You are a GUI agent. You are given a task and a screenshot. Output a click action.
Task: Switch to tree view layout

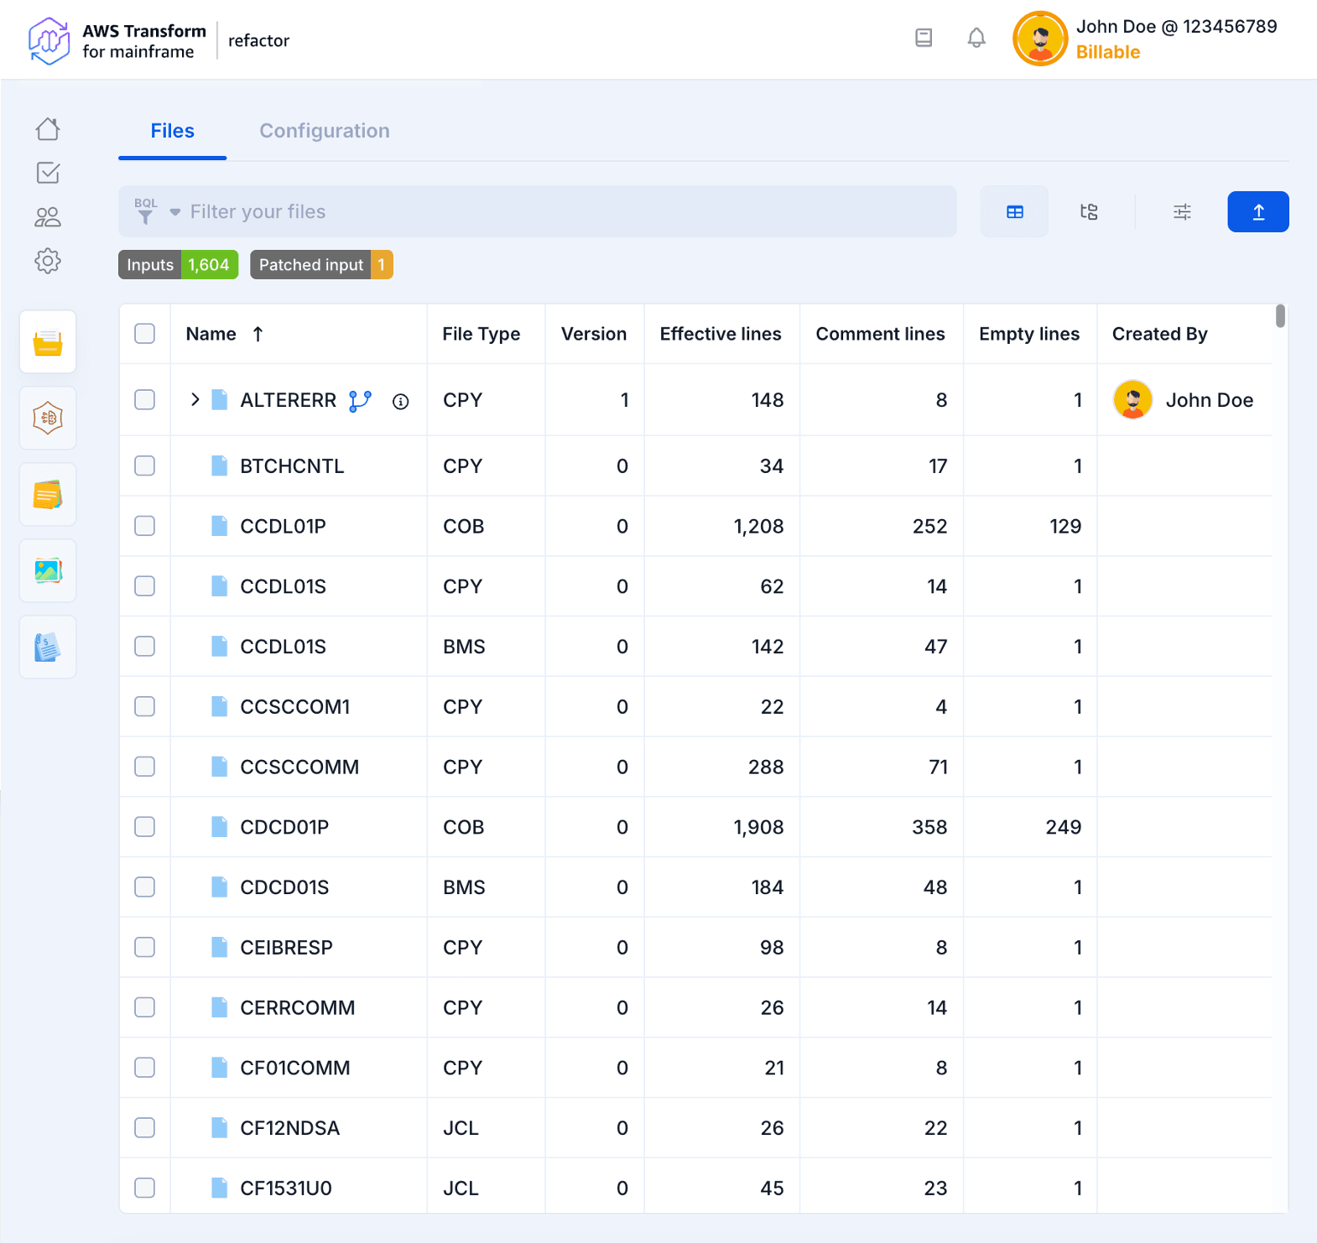coord(1088,212)
